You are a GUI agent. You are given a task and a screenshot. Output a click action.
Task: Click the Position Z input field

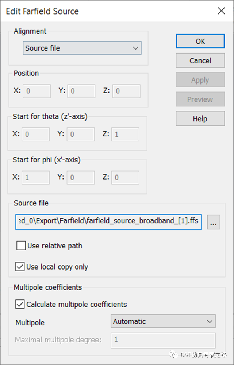pyautogui.click(x=126, y=91)
